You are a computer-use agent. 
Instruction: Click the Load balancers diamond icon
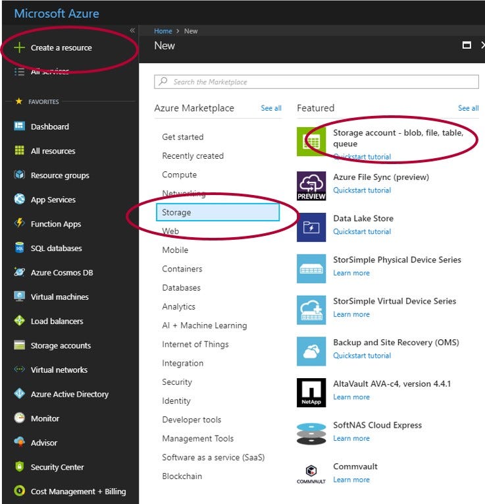pos(19,320)
